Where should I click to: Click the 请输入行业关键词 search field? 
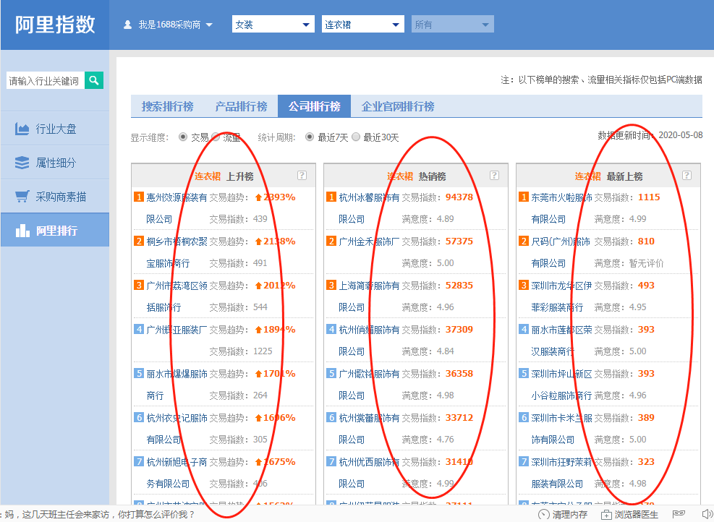[46, 80]
